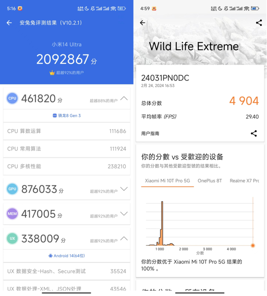Screen dimensions: 267x296
Task: Tap the Wi-Fi icon in left status bar
Action: (x=113, y=8)
